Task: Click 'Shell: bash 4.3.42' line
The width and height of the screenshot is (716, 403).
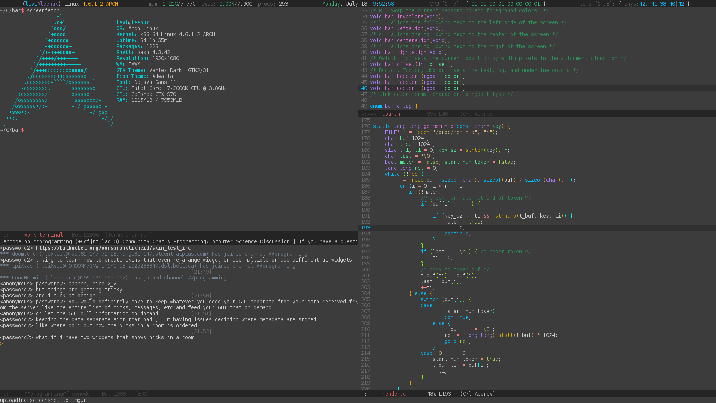Action: click(x=143, y=52)
